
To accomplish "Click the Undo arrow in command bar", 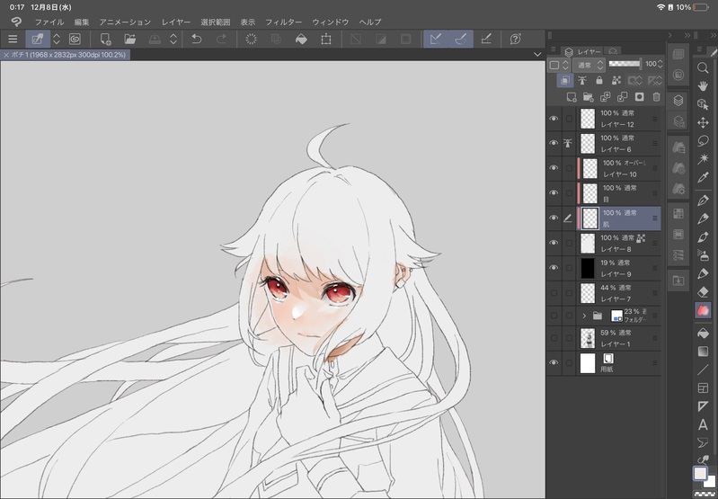I will coord(197,40).
